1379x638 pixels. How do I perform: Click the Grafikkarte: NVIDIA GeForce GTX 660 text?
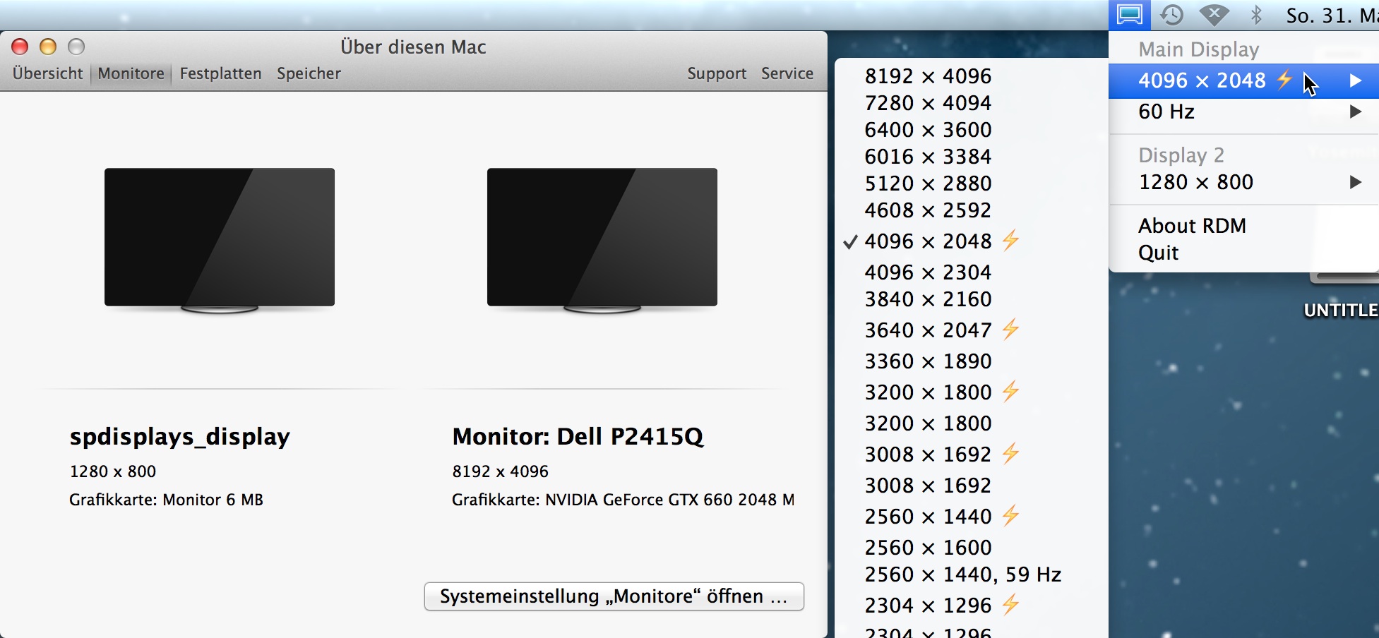click(623, 500)
